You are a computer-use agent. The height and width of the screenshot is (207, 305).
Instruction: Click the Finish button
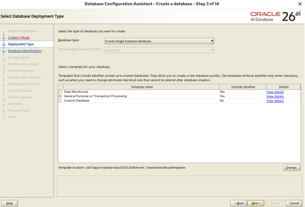(x=275, y=203)
